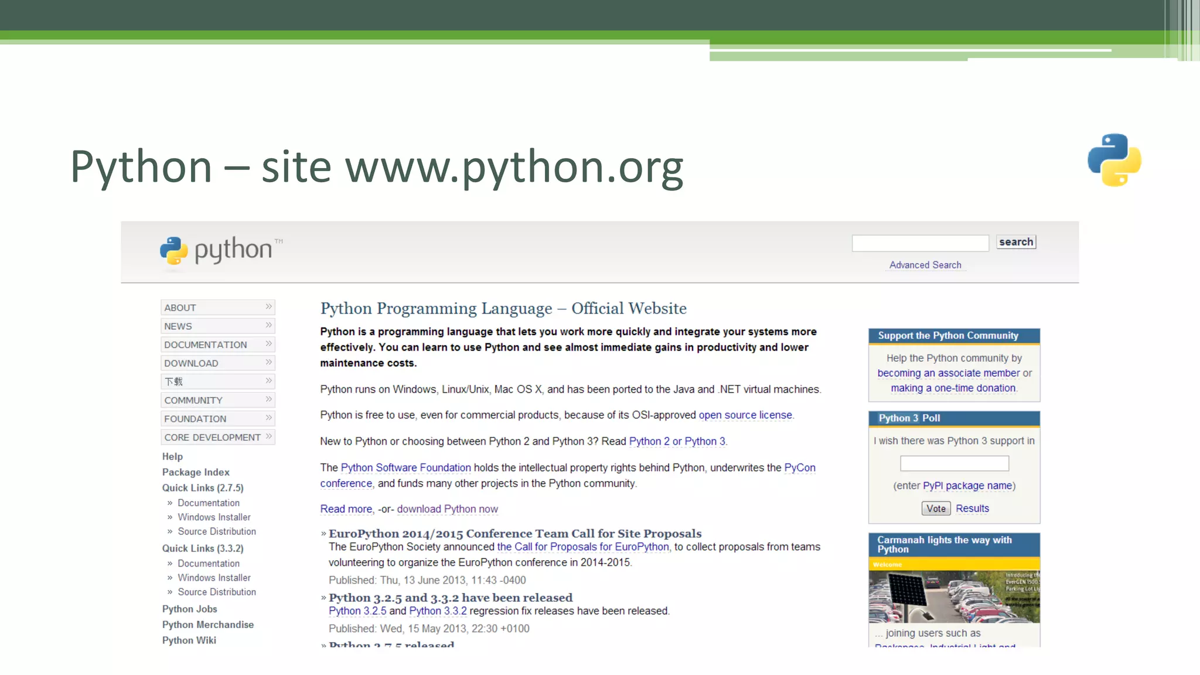This screenshot has width=1200, height=675.
Task: Open the Help sidebar link
Action: (x=172, y=456)
